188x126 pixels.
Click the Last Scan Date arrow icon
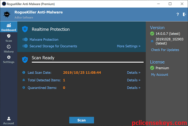click(x=24, y=73)
